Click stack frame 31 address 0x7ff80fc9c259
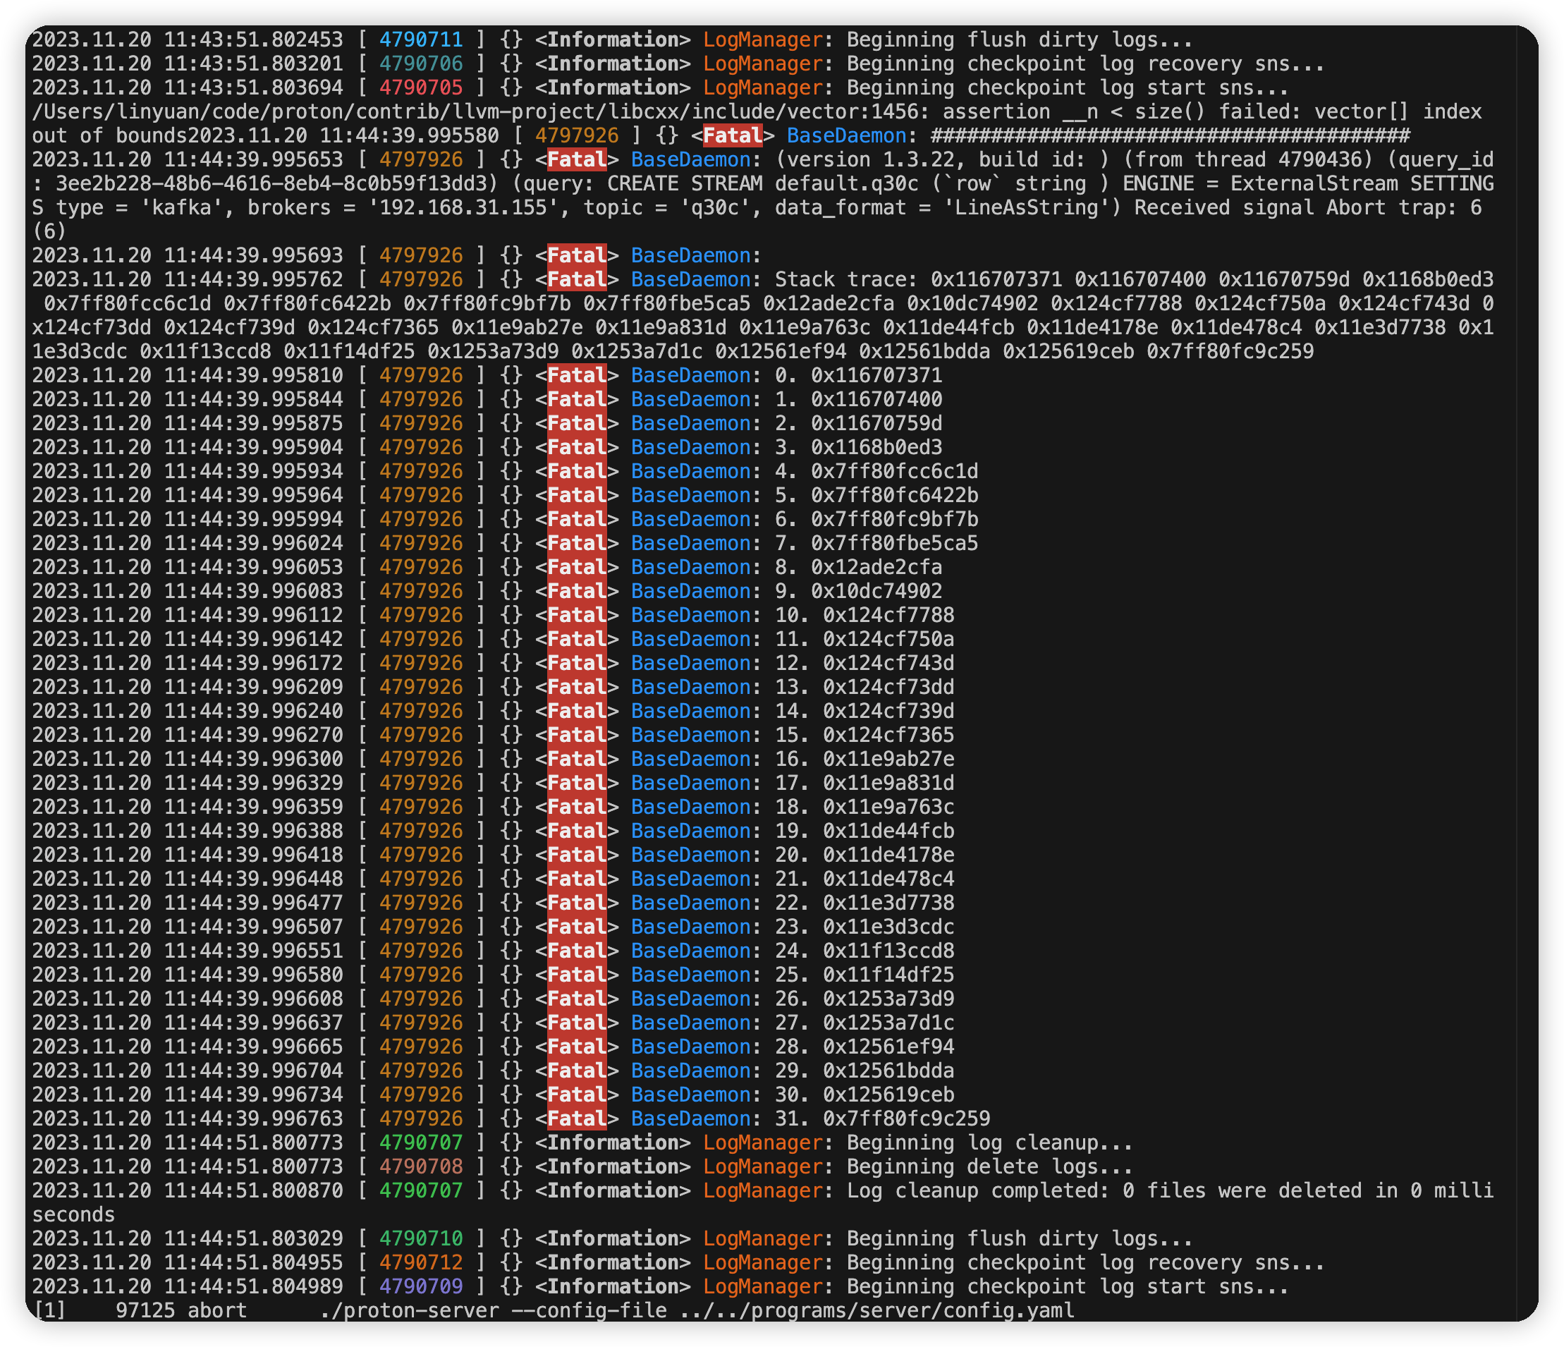The height and width of the screenshot is (1347, 1564). point(906,1119)
